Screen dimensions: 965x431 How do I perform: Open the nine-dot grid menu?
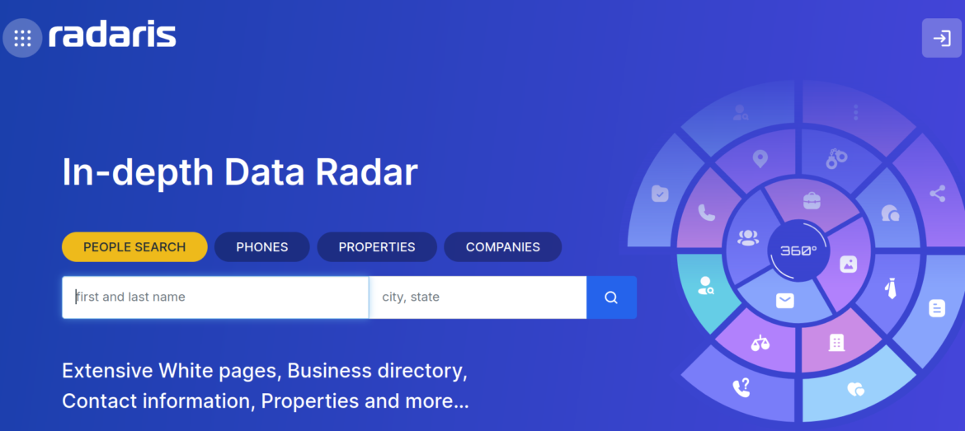22,38
